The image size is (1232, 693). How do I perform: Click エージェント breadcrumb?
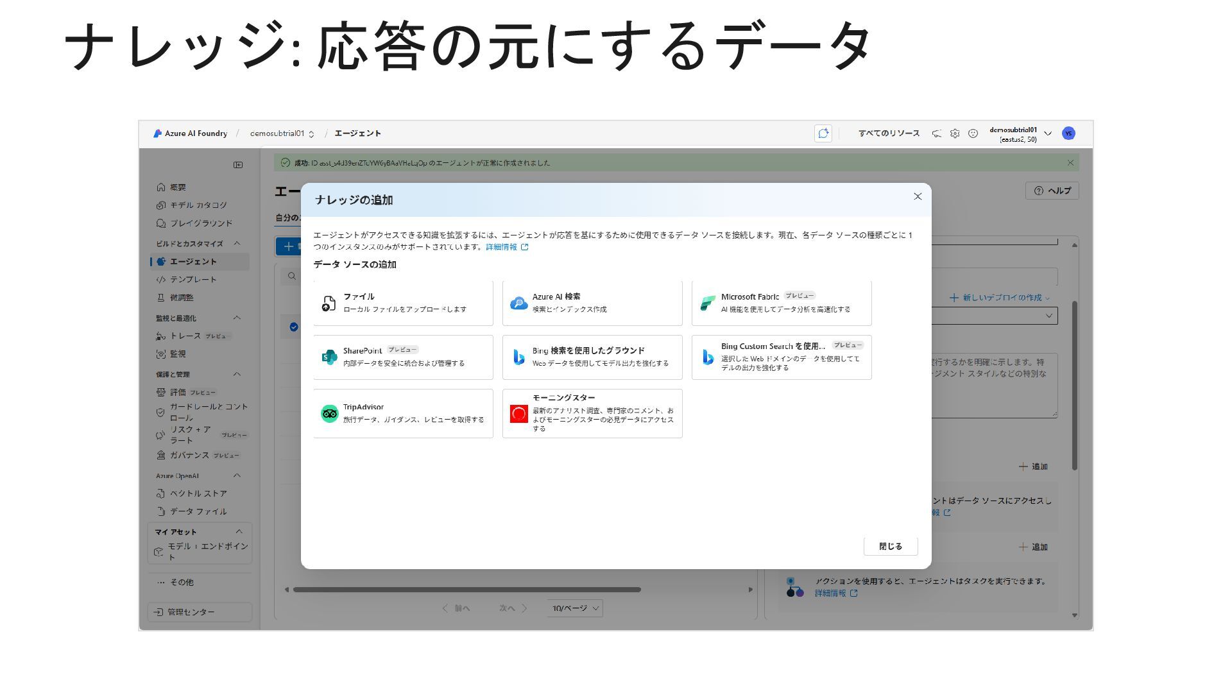click(357, 133)
